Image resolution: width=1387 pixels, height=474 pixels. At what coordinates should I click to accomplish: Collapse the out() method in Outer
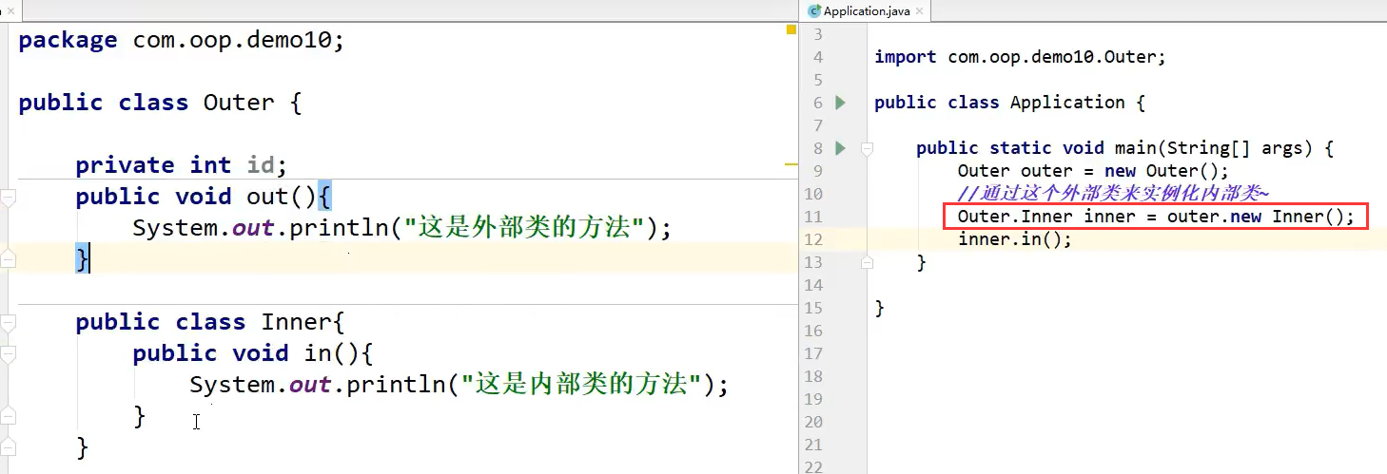tap(9, 197)
